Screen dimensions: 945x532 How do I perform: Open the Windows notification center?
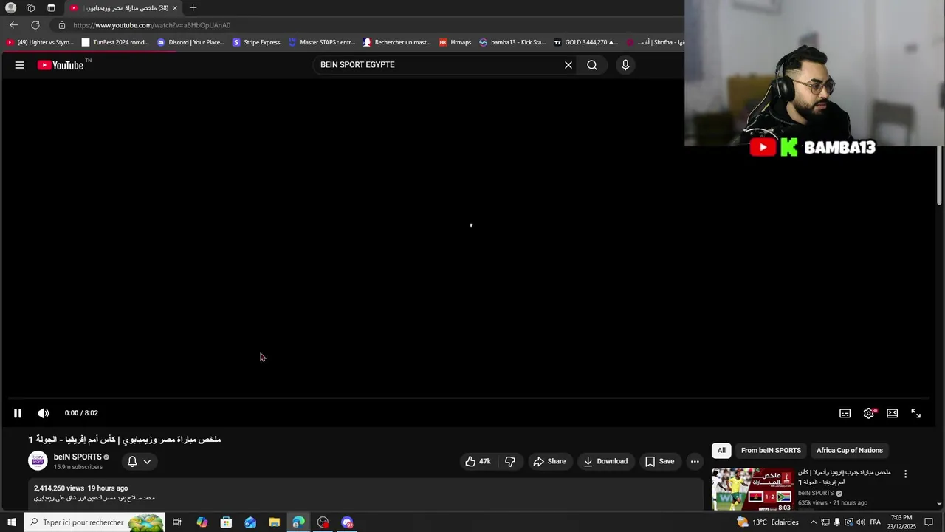point(929,522)
